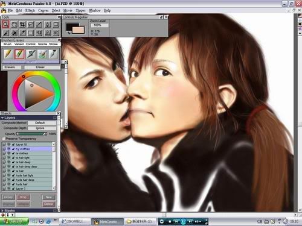Enable Preserve Transparency checkbox
The height and width of the screenshot is (226, 302).
(4, 139)
